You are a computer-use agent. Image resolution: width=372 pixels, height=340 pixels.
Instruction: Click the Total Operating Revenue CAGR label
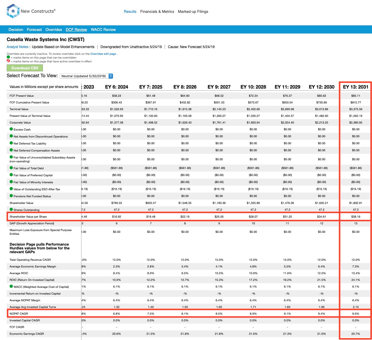[x=30, y=260]
